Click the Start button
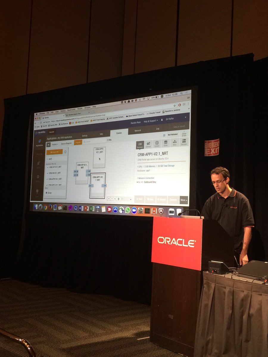Image resolution: width=268 pixels, height=357 pixels. [x=139, y=199]
